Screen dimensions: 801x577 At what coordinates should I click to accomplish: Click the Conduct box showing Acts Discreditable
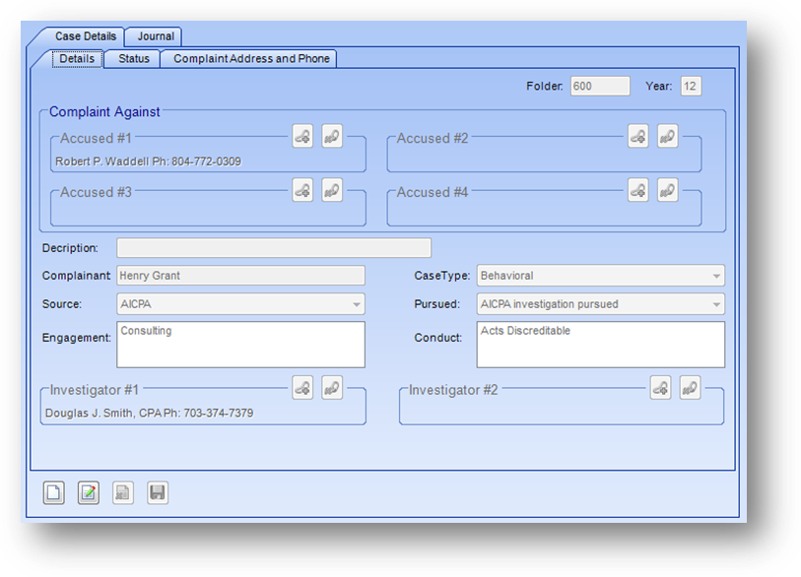[601, 345]
